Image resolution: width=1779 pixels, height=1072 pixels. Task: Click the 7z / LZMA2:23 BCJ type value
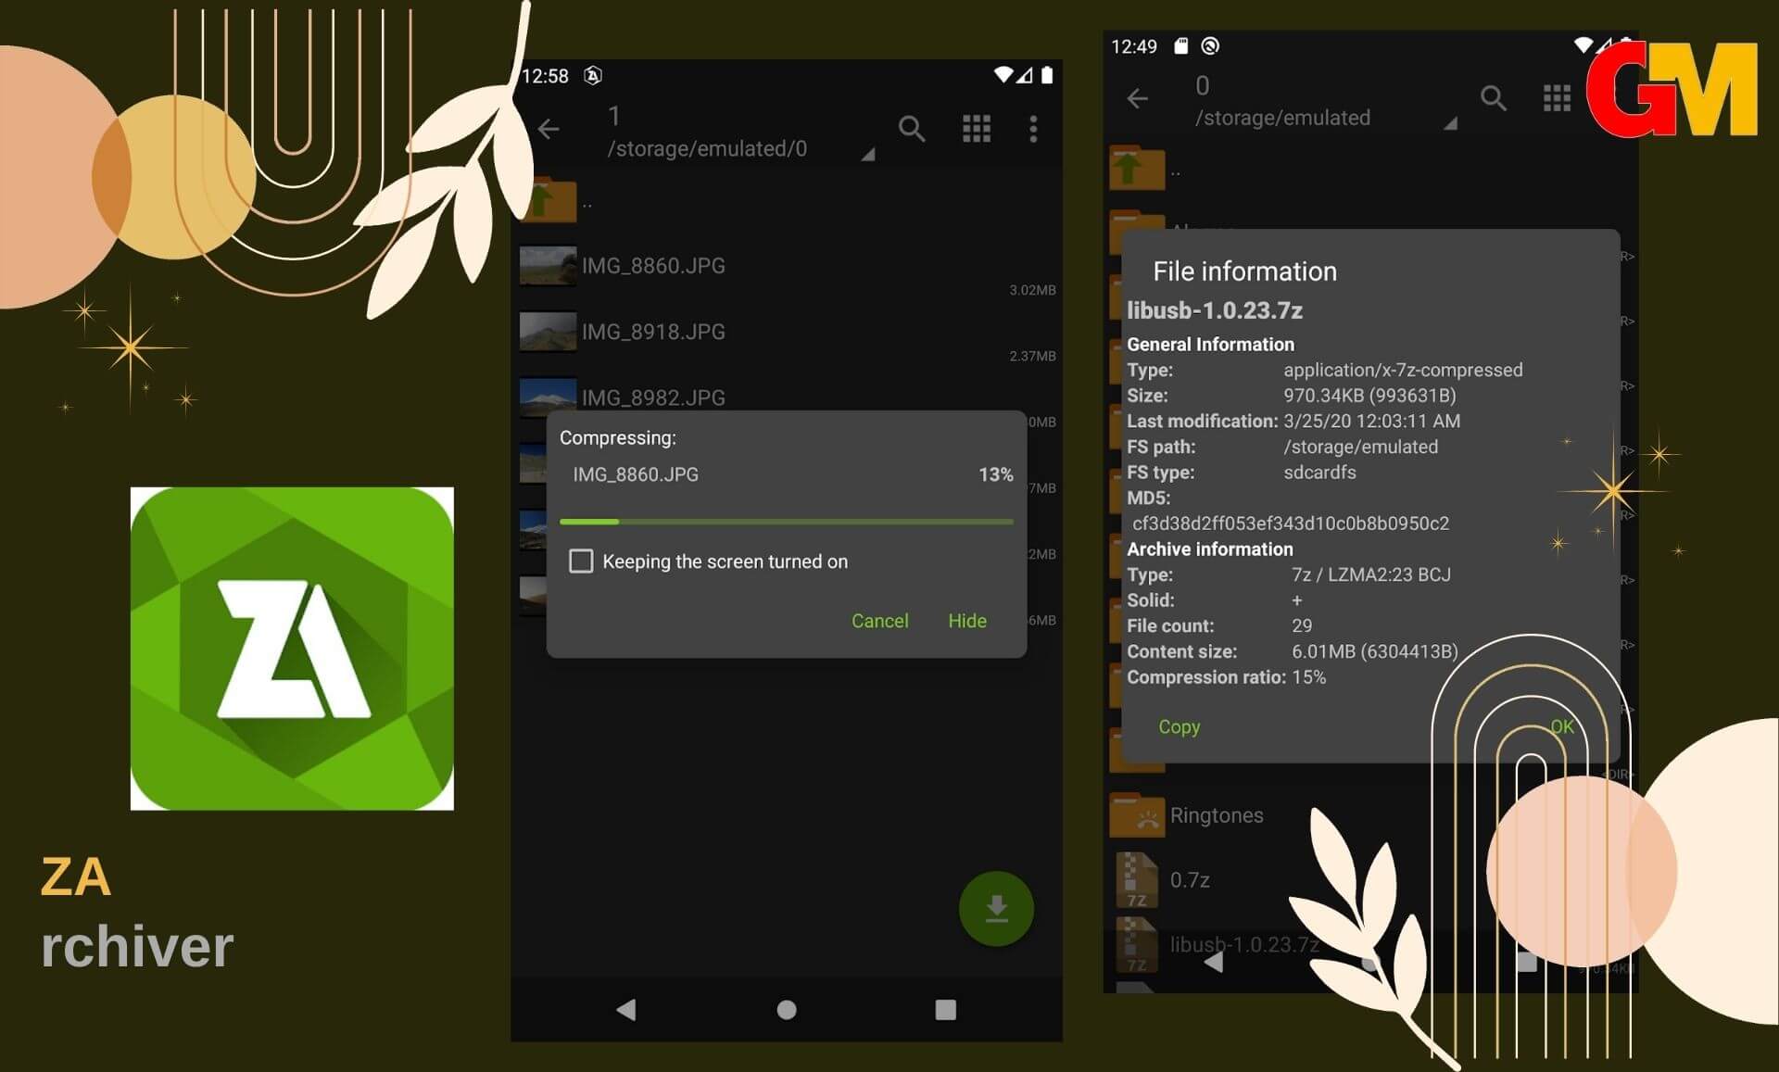pyautogui.click(x=1371, y=574)
